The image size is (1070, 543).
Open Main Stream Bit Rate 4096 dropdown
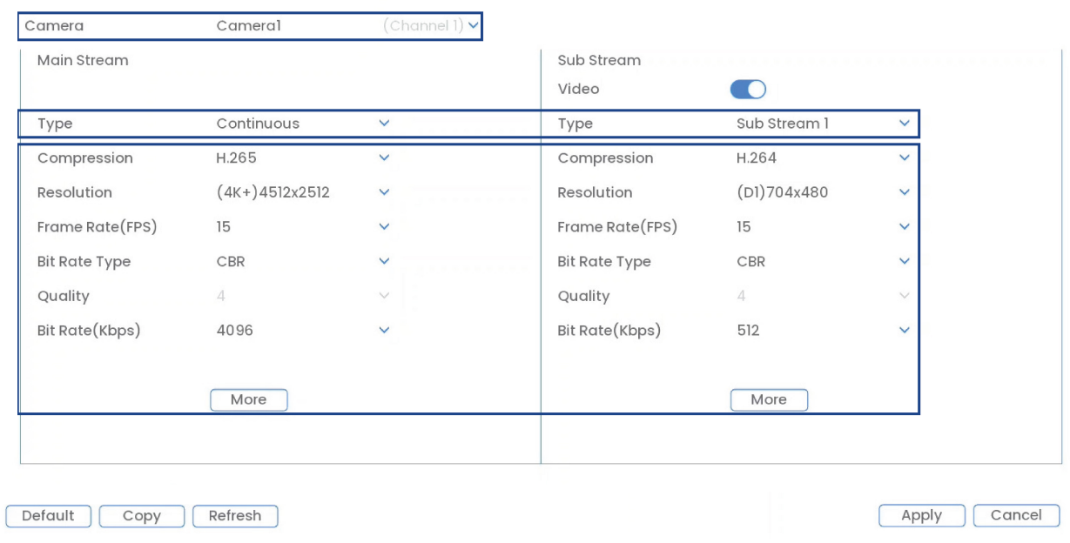click(x=384, y=331)
